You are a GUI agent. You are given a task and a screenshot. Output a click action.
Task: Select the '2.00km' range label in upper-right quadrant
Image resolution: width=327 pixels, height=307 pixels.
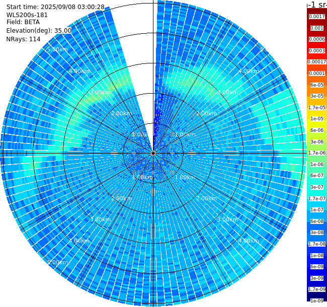(x=206, y=113)
